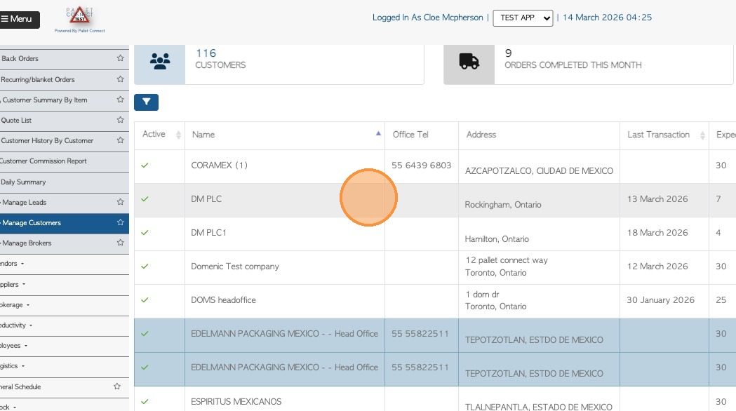Expand the Vendors sidebar section
This screenshot has height=411, width=736.
[11, 264]
